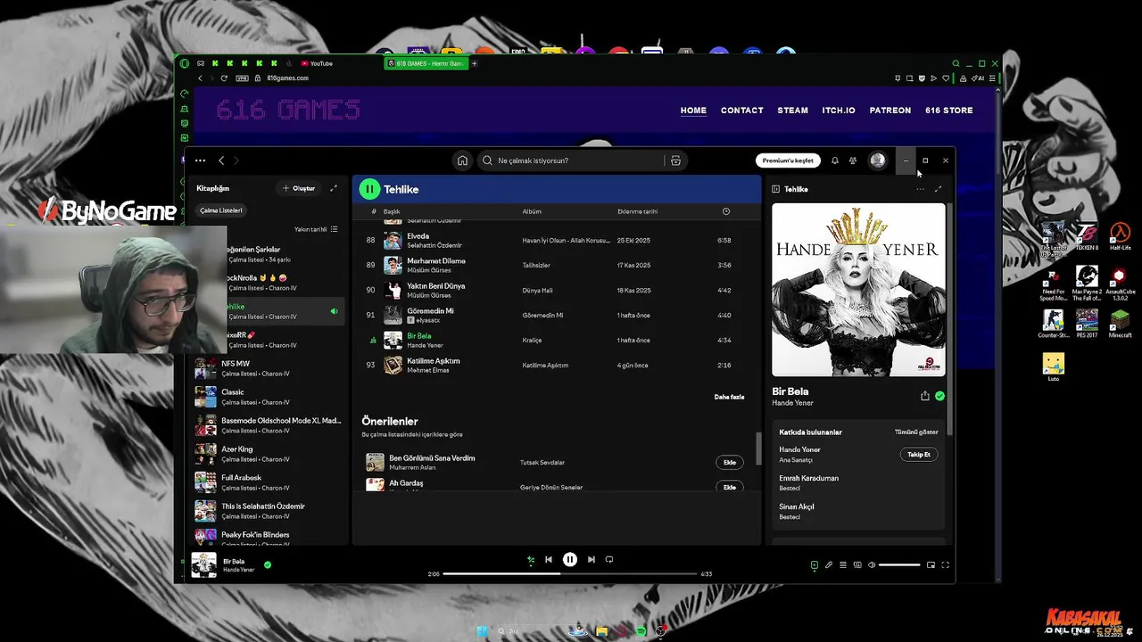
Task: Toggle repeat mode
Action: point(609,560)
